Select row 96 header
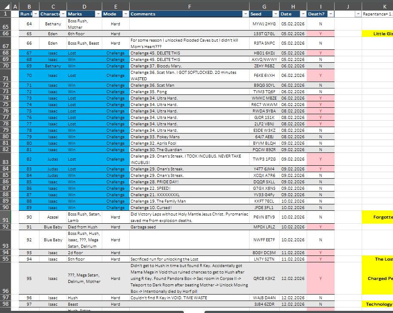 [6, 278]
